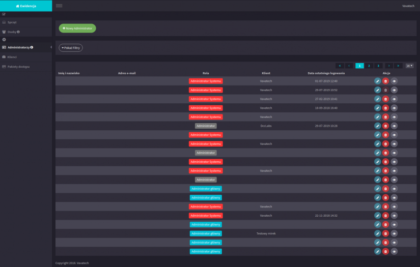The height and width of the screenshot is (267, 420).
Task: Sort by Imię i nazwisko column
Action: tap(69, 73)
